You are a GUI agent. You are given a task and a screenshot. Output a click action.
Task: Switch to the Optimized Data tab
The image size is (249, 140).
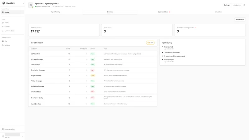pyautogui.click(x=164, y=12)
